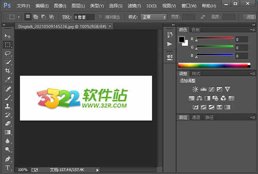Add a Brightness/Contrast adjustment
258x174 pixels.
196,89
